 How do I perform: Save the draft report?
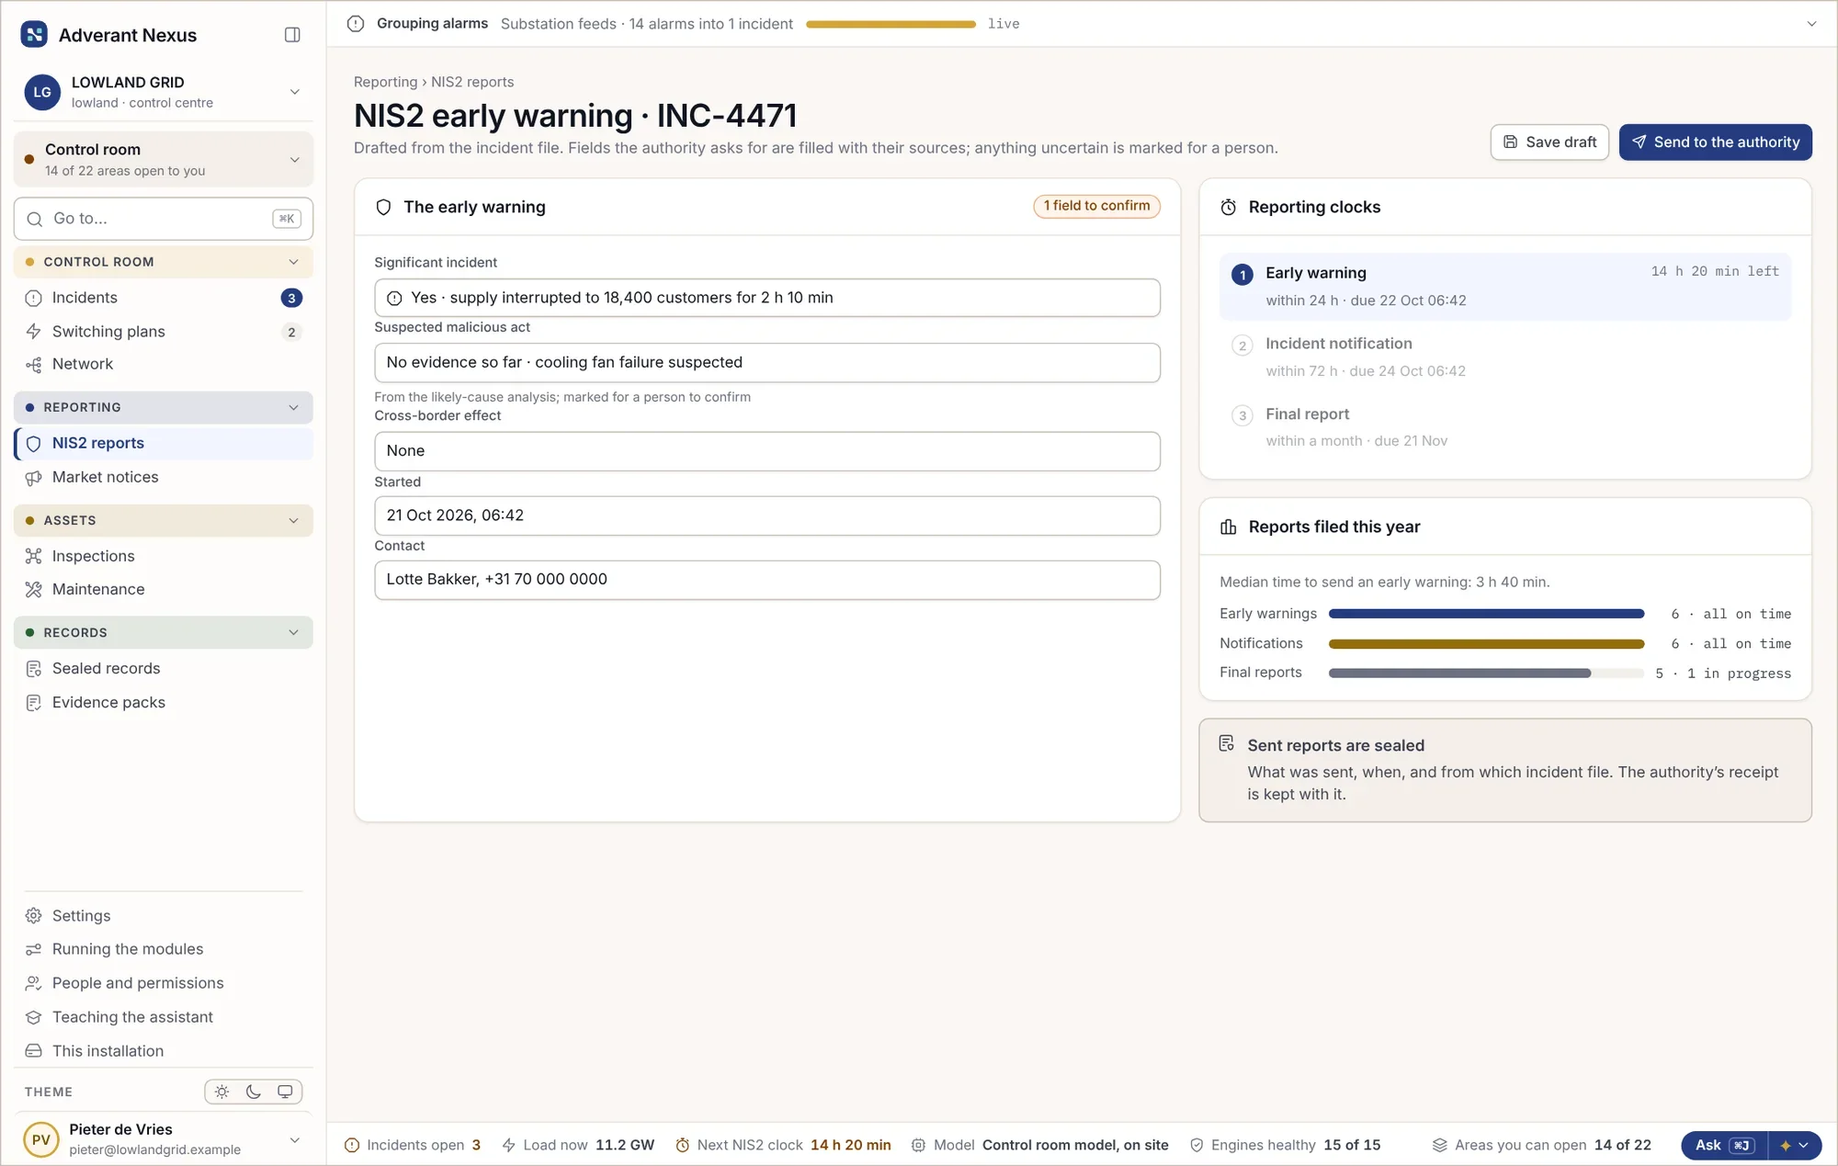point(1549,142)
